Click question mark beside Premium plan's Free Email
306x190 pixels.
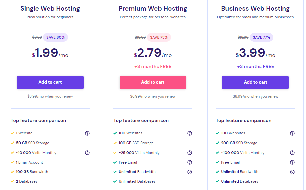click(190, 162)
